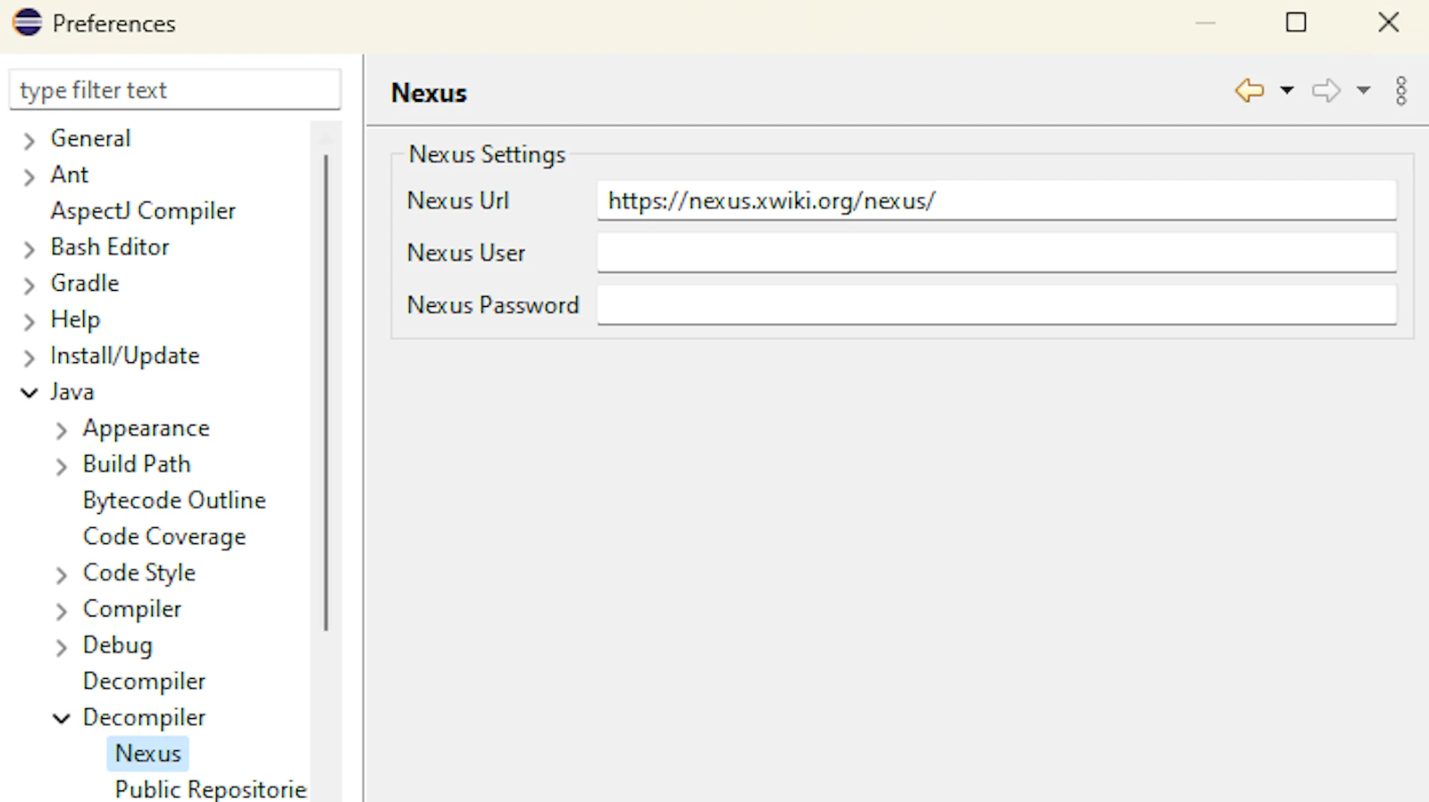
Task: Select the Ant preferences page
Action: pyautogui.click(x=70, y=174)
